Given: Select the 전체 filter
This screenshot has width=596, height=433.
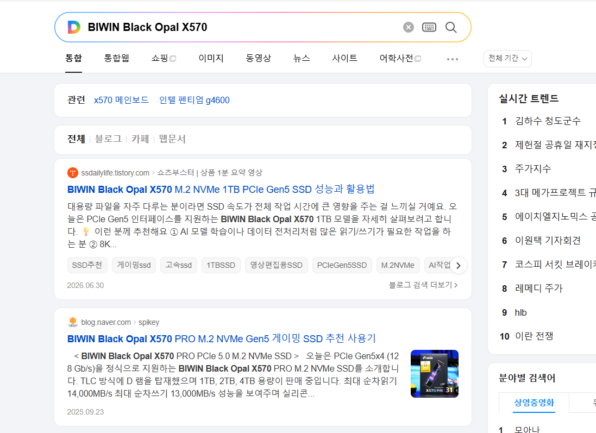Looking at the screenshot, I should pyautogui.click(x=76, y=139).
